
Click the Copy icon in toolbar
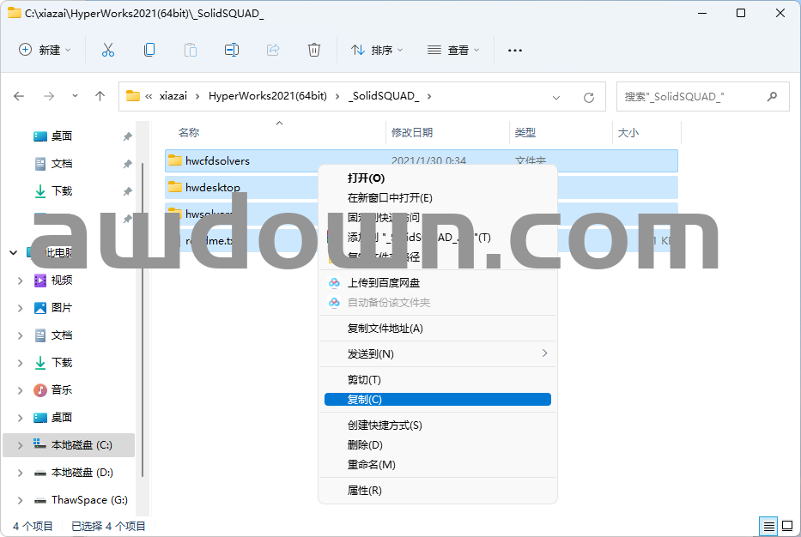point(149,50)
